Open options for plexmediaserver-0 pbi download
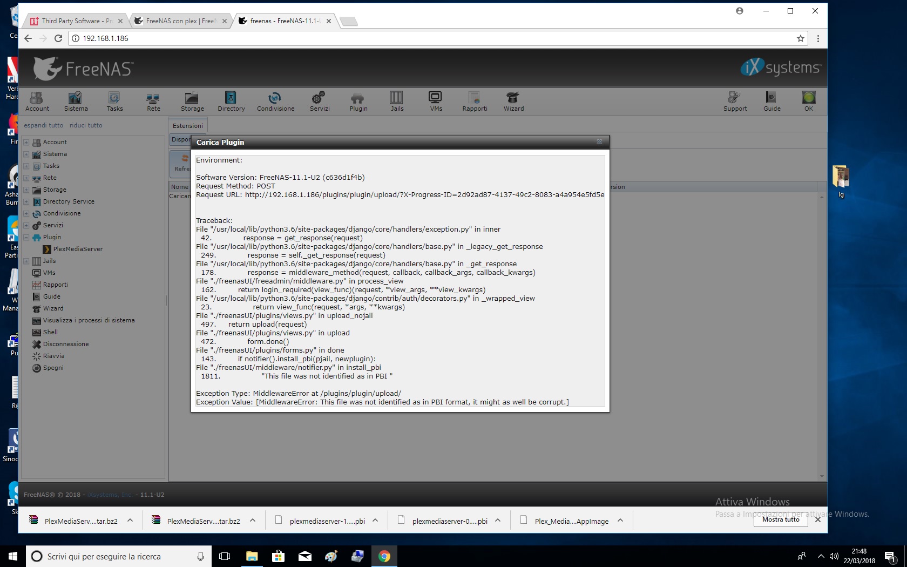Screen dimensions: 907x567 (x=498, y=521)
